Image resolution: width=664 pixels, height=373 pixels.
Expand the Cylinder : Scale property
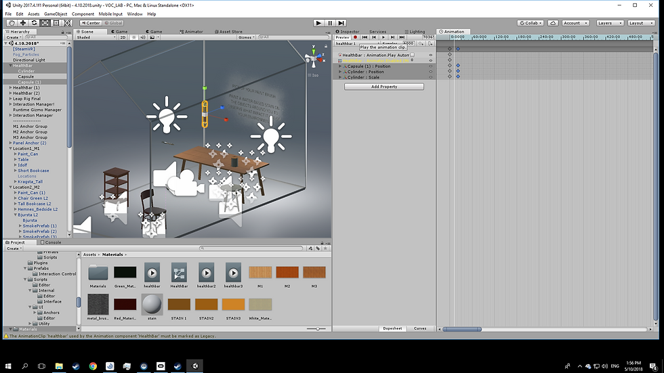[x=340, y=77]
